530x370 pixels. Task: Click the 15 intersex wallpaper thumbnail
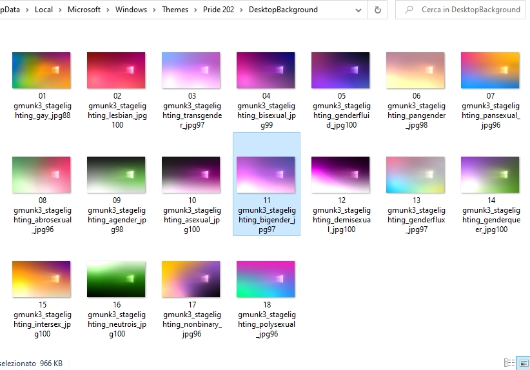tap(41, 279)
